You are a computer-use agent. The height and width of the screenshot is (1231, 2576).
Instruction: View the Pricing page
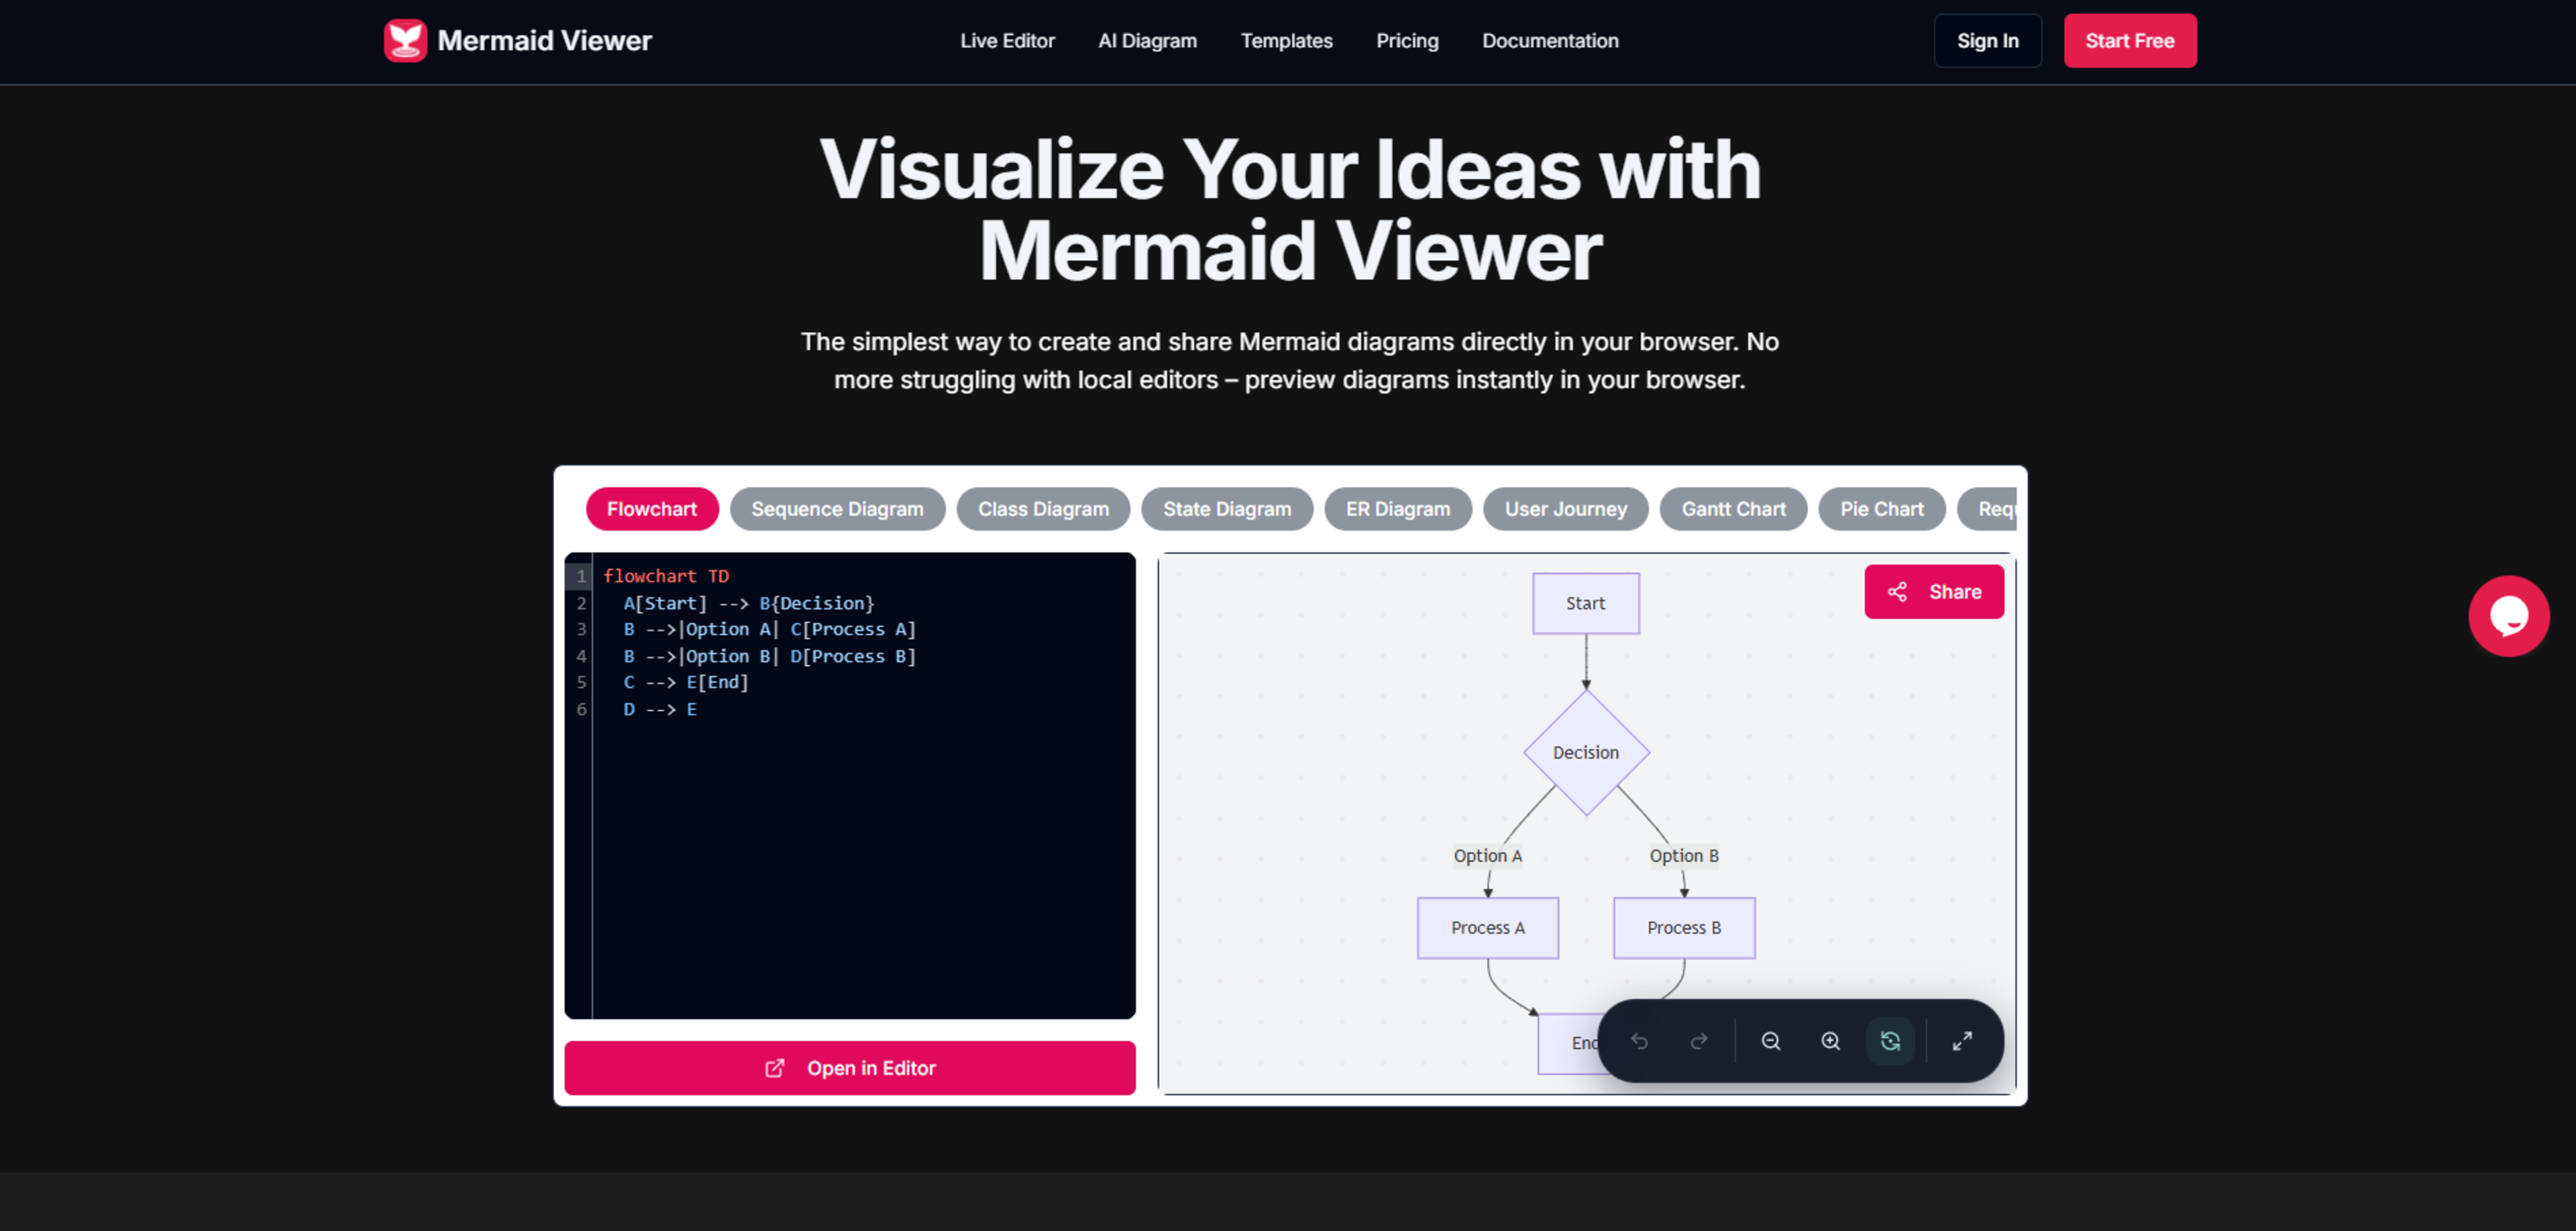[1407, 41]
